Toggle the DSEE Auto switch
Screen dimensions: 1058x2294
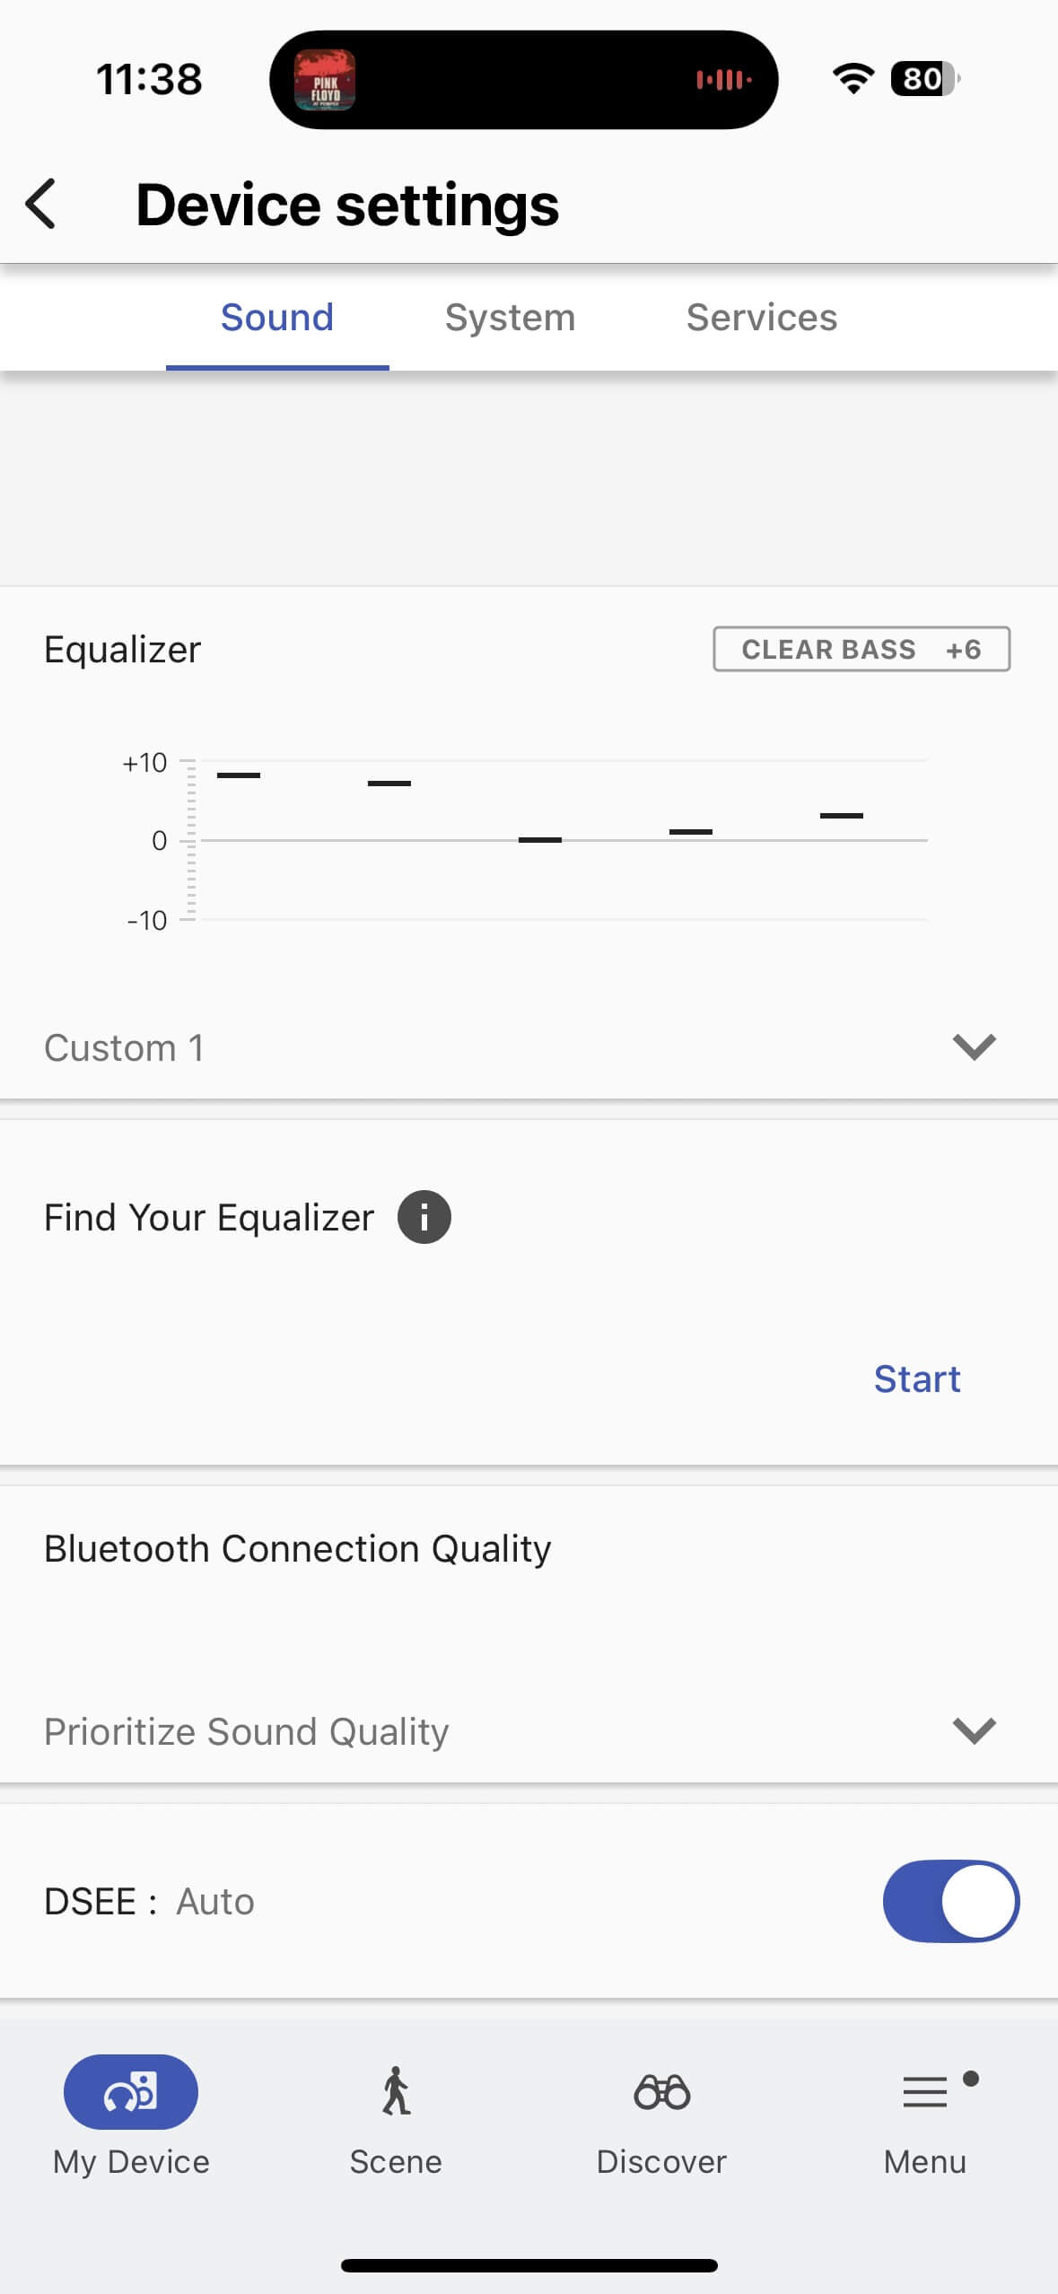(950, 1901)
